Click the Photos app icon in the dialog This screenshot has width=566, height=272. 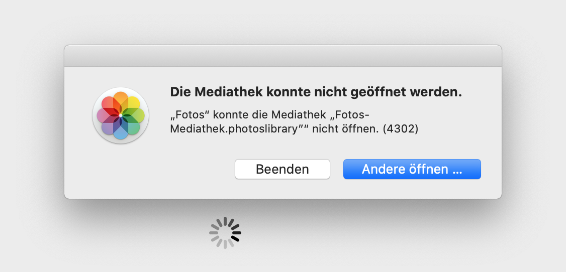(x=121, y=115)
